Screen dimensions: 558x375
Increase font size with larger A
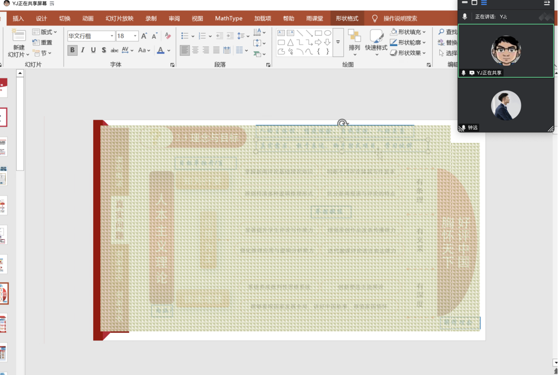[x=144, y=36]
